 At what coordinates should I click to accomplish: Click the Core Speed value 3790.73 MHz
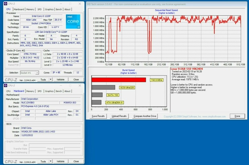(x=30, y=54)
